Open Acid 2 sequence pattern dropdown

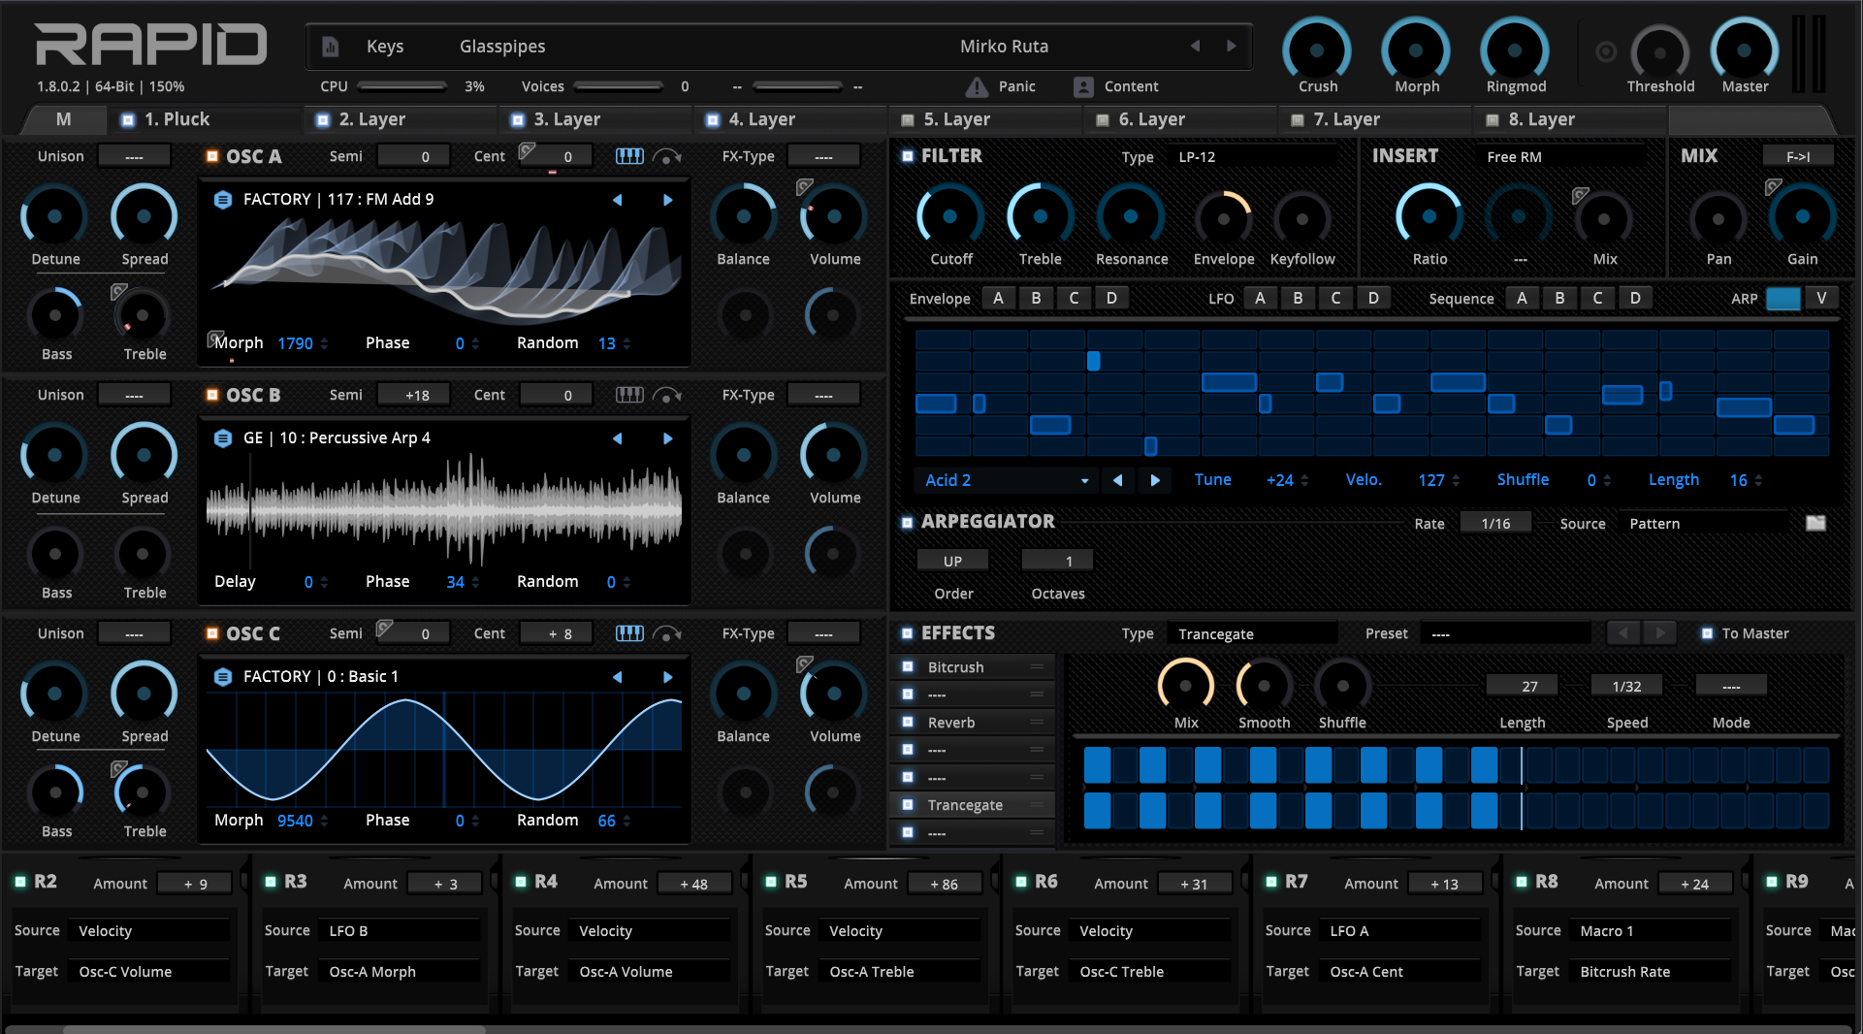(x=1006, y=480)
